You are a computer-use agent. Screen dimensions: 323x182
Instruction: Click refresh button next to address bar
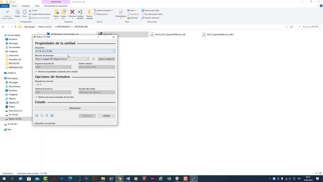click(x=292, y=27)
